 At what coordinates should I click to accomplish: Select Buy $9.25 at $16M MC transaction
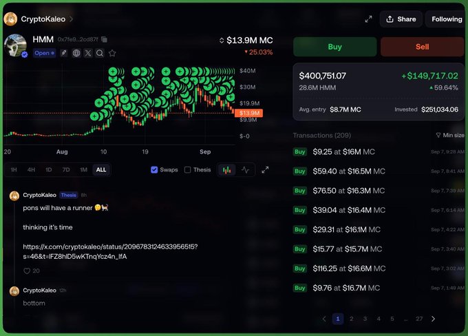click(379, 151)
